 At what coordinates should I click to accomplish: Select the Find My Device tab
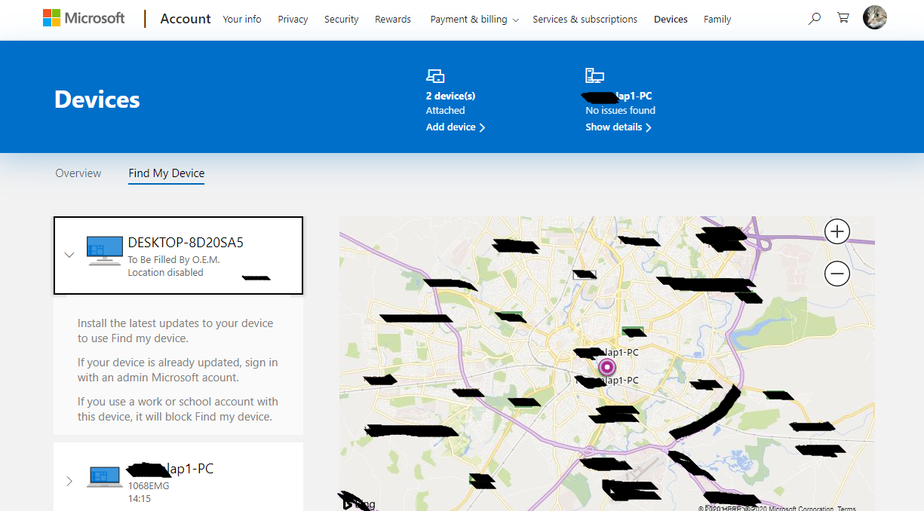coord(167,173)
